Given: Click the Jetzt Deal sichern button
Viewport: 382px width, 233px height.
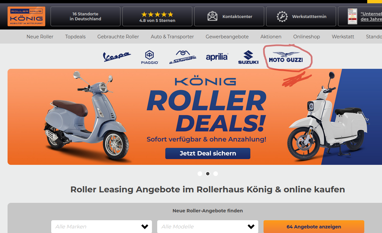Looking at the screenshot, I should click(208, 153).
